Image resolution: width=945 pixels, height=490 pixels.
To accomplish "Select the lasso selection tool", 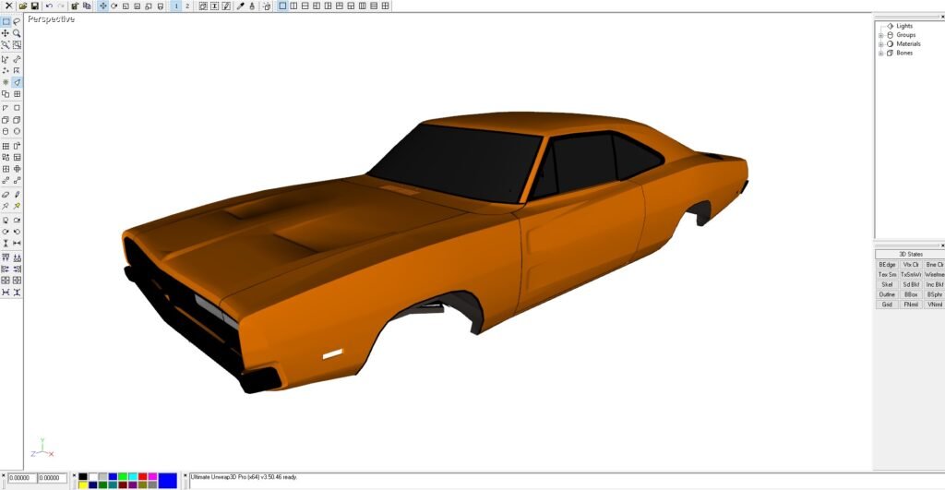I will 17,21.
